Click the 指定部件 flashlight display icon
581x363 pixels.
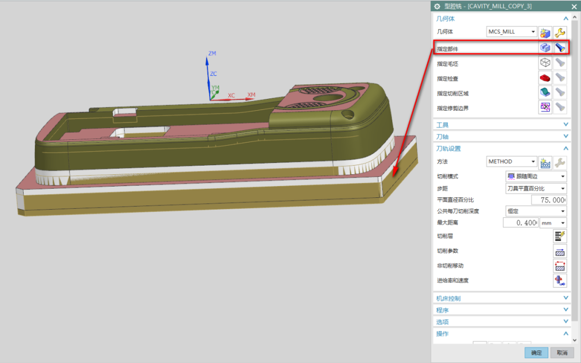(x=560, y=48)
